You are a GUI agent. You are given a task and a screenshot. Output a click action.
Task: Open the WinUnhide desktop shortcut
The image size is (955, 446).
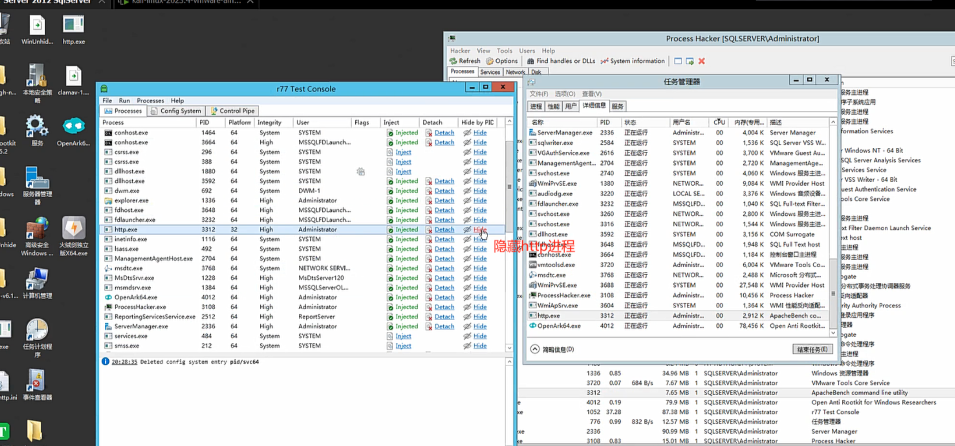pyautogui.click(x=37, y=30)
